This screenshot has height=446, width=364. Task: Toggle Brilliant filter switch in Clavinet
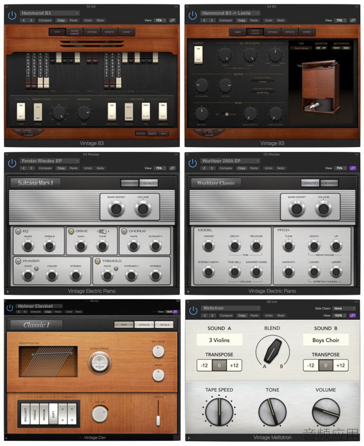pyautogui.click(x=25, y=413)
